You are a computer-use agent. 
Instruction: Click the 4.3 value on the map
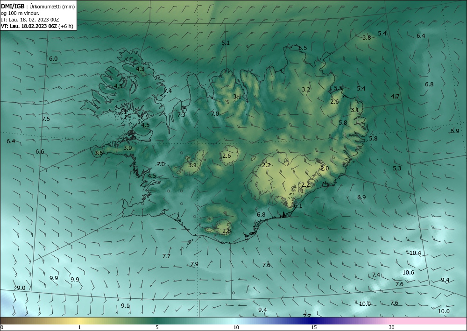tap(140, 69)
